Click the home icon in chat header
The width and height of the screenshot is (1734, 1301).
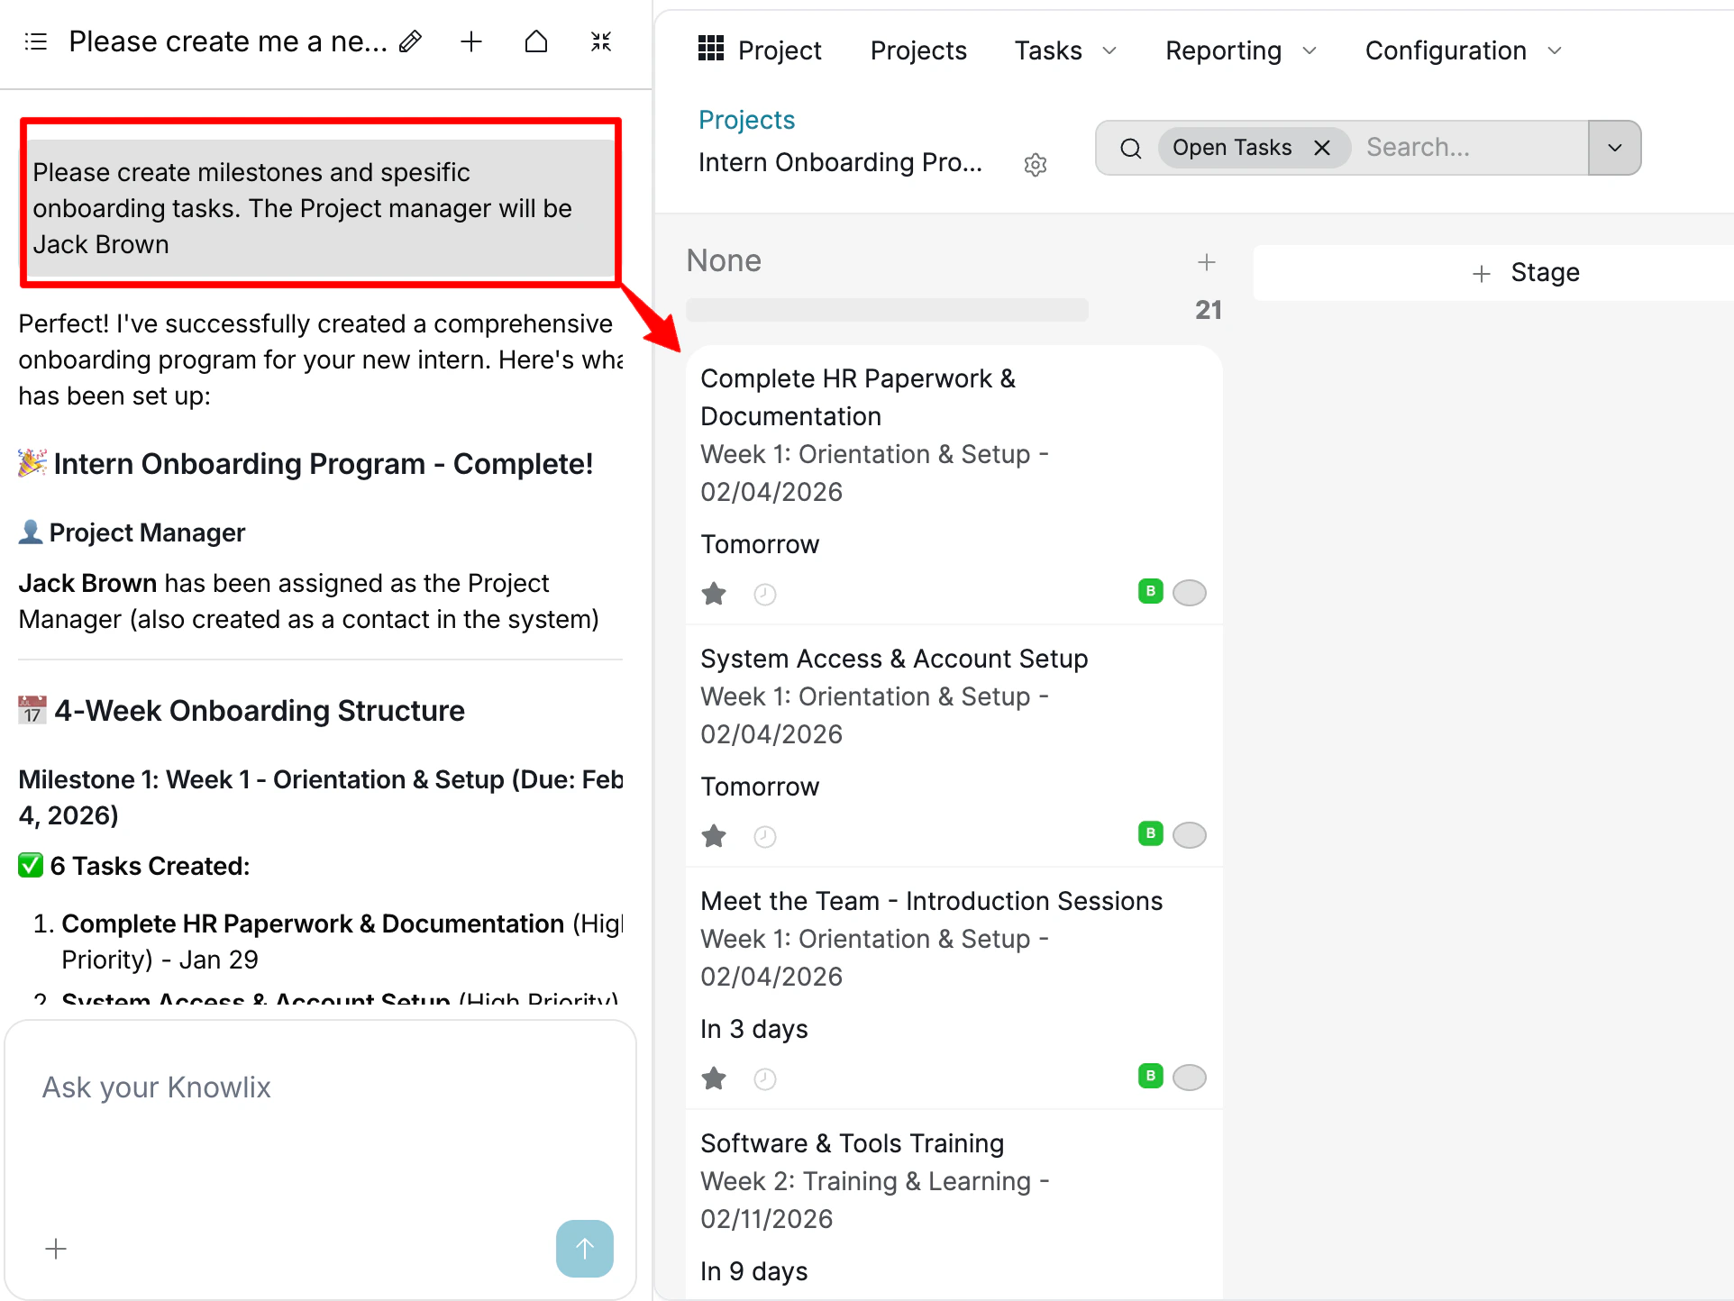(536, 41)
